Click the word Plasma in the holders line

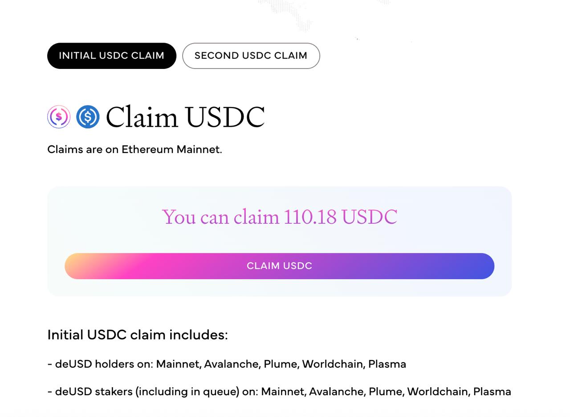[387, 364]
